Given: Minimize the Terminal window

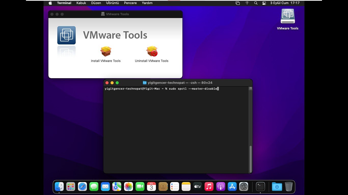Looking at the screenshot, I should [x=112, y=83].
